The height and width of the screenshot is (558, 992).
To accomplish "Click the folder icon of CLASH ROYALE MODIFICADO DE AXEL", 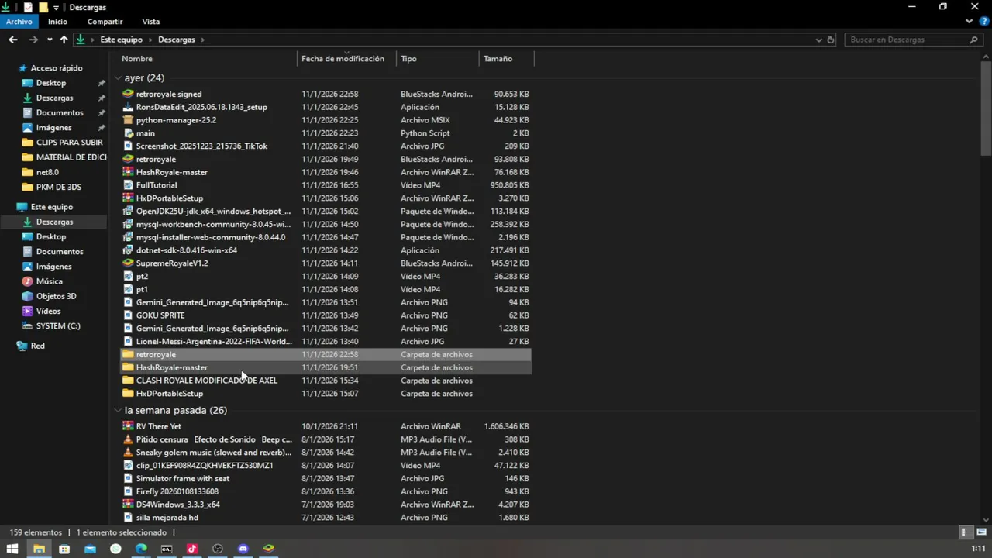I will [x=129, y=381].
